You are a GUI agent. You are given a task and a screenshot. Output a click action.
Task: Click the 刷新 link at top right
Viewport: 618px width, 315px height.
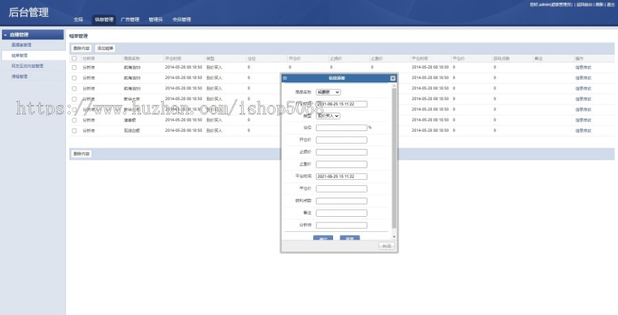pyautogui.click(x=599, y=5)
